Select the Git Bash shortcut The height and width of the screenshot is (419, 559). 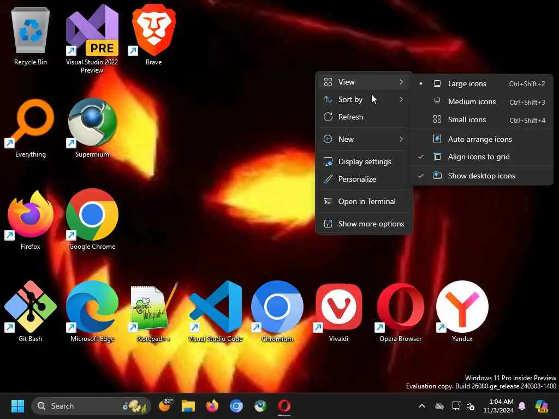[31, 312]
